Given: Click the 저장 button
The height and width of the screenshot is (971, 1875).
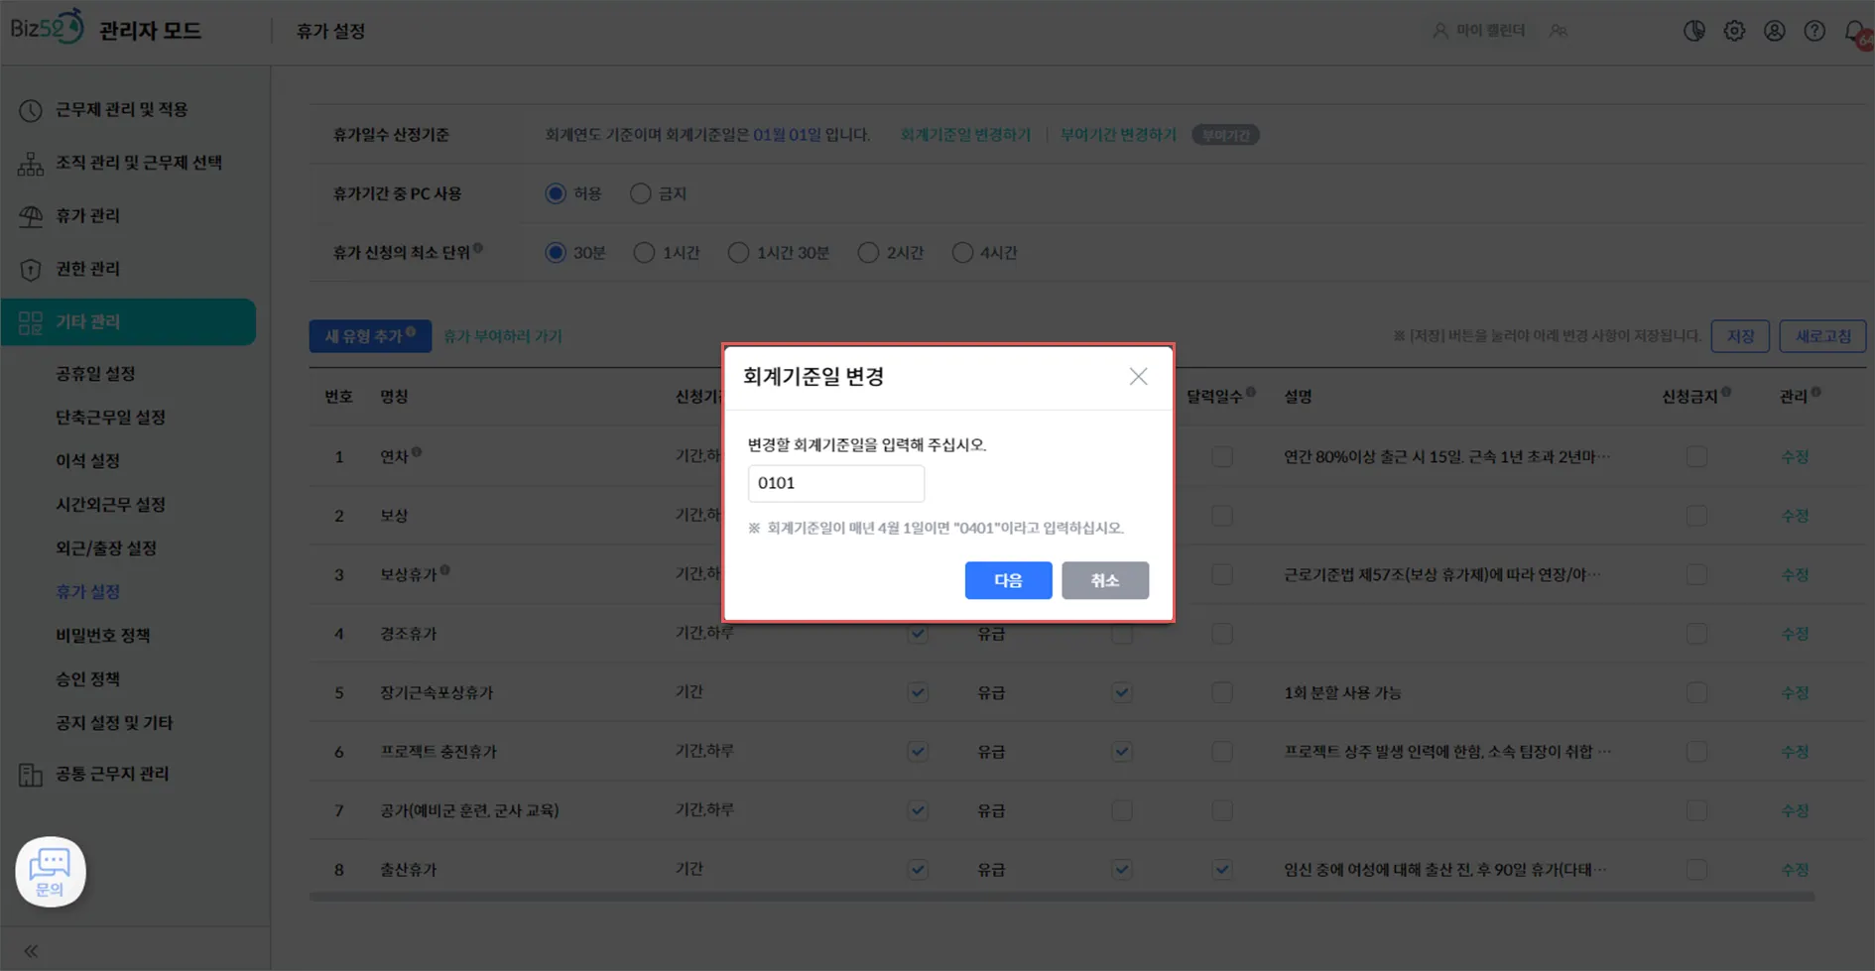Looking at the screenshot, I should click(1740, 336).
